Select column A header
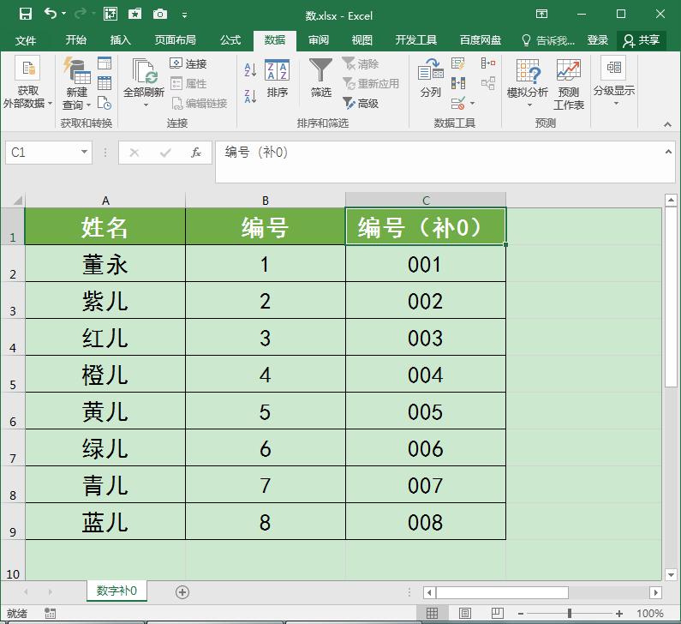 pos(105,201)
